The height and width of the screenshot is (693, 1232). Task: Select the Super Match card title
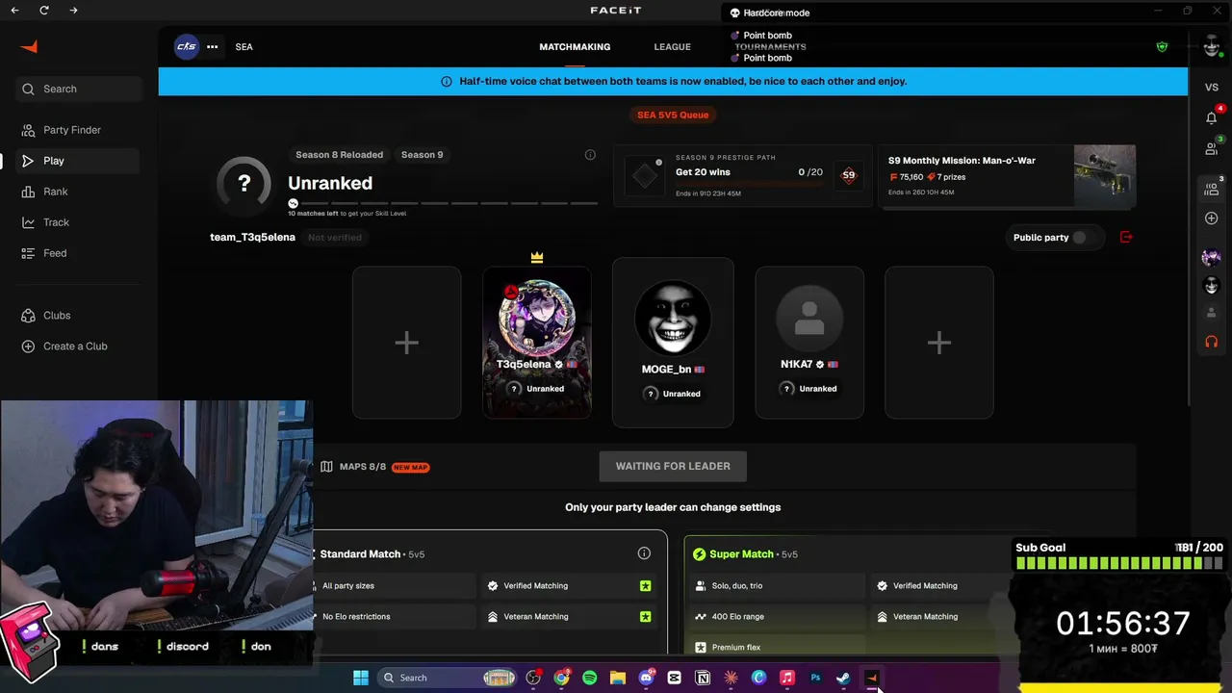pyautogui.click(x=741, y=554)
